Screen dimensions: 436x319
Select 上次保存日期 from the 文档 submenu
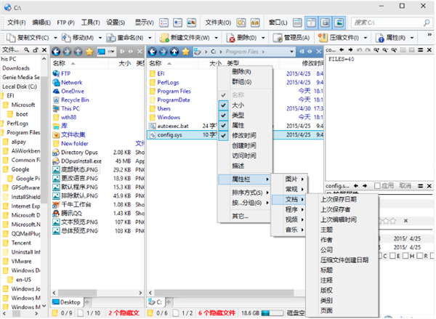tap(339, 199)
